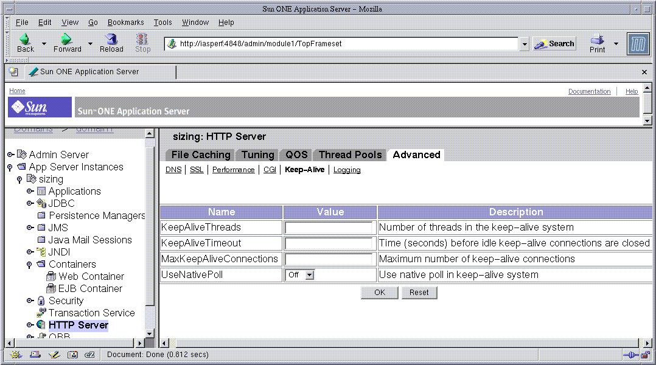656x365 pixels.
Task: Click the Sun Microsystems logo
Action: (x=40, y=107)
